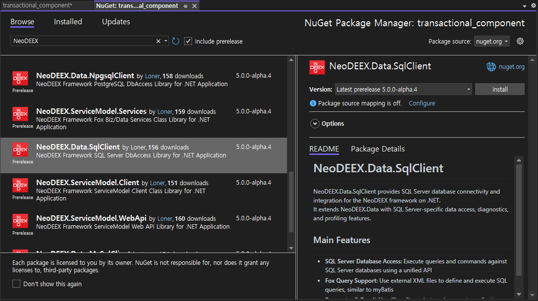Image resolution: width=538 pixels, height=301 pixels.
Task: Check the Don't show this again box
Action: pos(16,284)
